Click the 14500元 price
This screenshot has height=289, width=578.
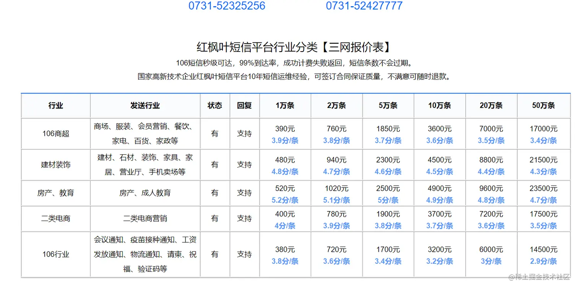click(x=544, y=250)
